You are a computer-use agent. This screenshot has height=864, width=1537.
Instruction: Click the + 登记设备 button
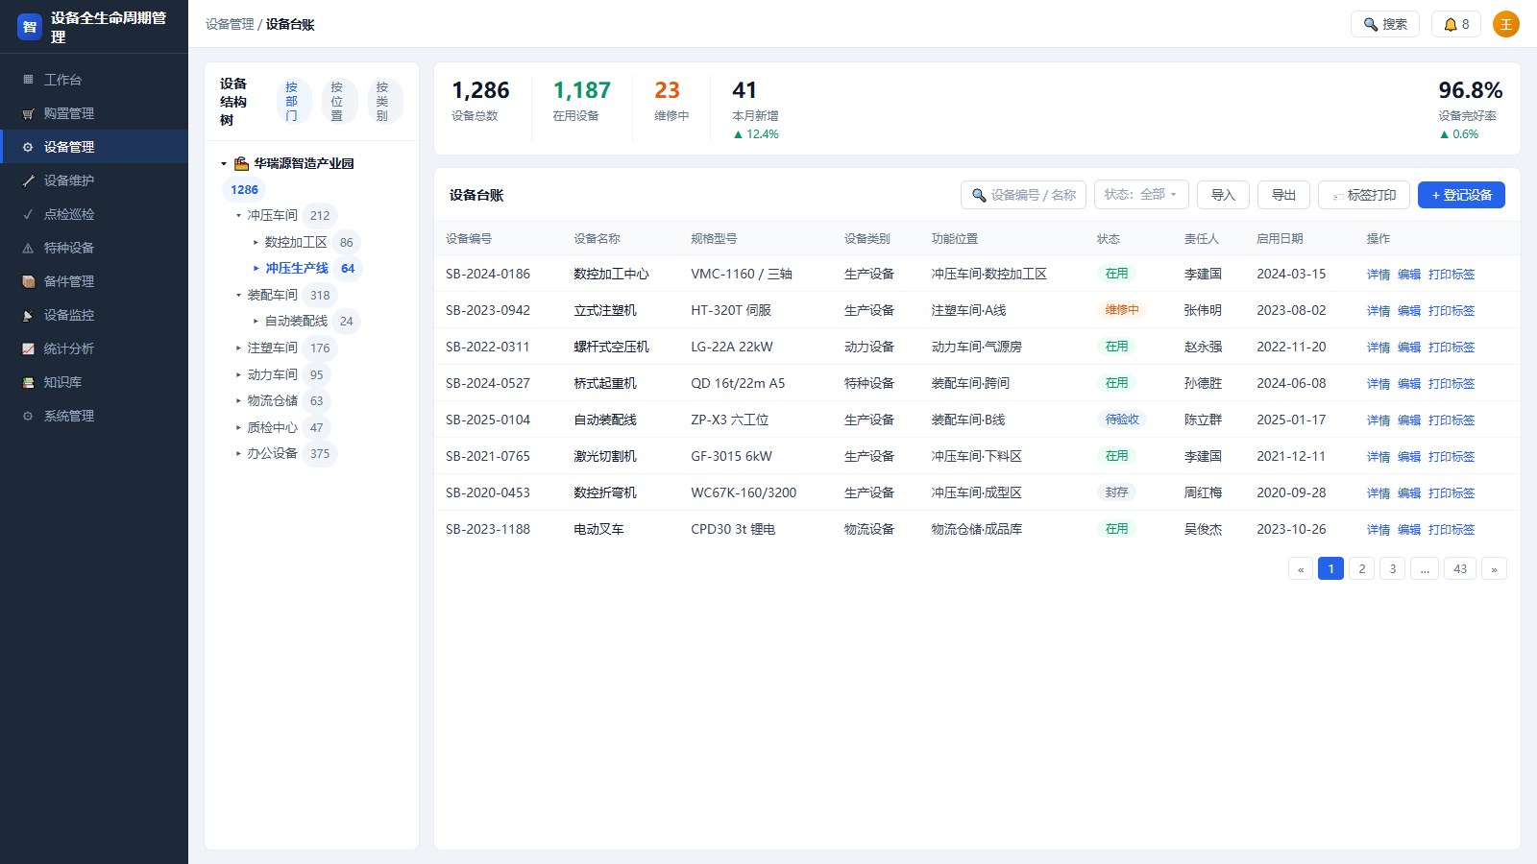point(1461,195)
